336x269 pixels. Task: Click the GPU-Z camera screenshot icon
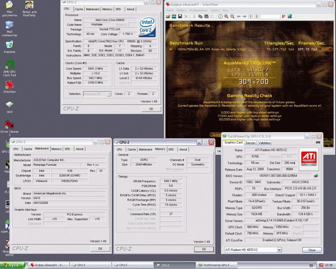point(318,142)
